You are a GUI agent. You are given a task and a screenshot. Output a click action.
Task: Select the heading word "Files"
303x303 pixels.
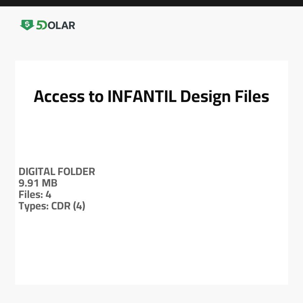(251, 97)
